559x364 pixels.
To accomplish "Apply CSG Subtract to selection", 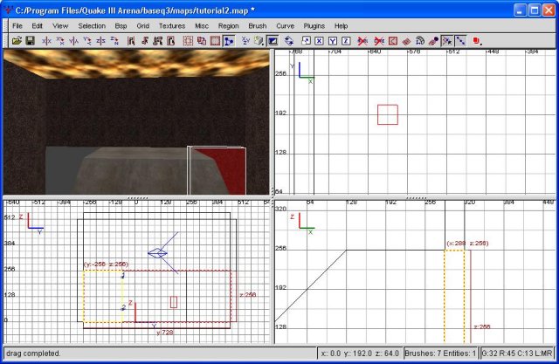I will pyautogui.click(x=188, y=41).
